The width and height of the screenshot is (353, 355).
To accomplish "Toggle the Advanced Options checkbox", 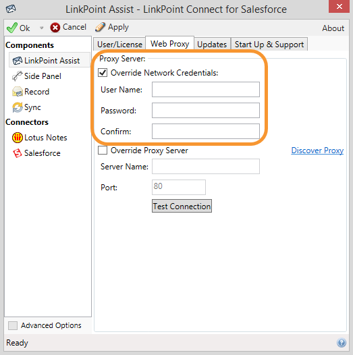I will coord(13,325).
